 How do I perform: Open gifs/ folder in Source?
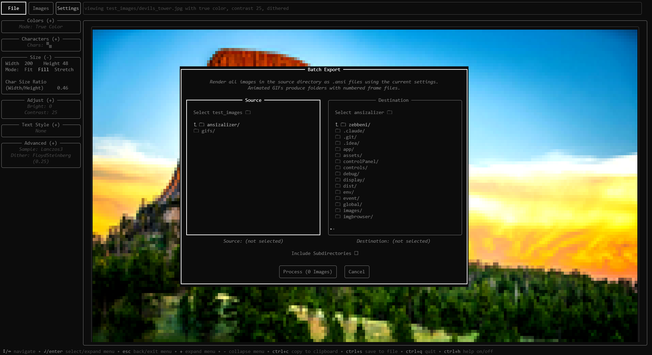(208, 131)
